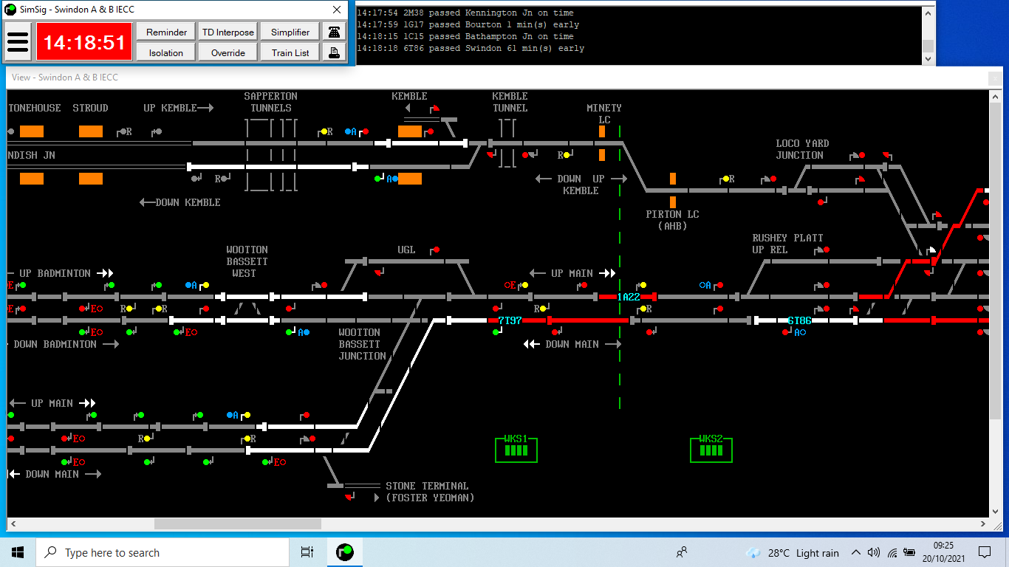The height and width of the screenshot is (567, 1009).
Task: Click the PIRTON LC (AHB) label
Action: point(672,220)
